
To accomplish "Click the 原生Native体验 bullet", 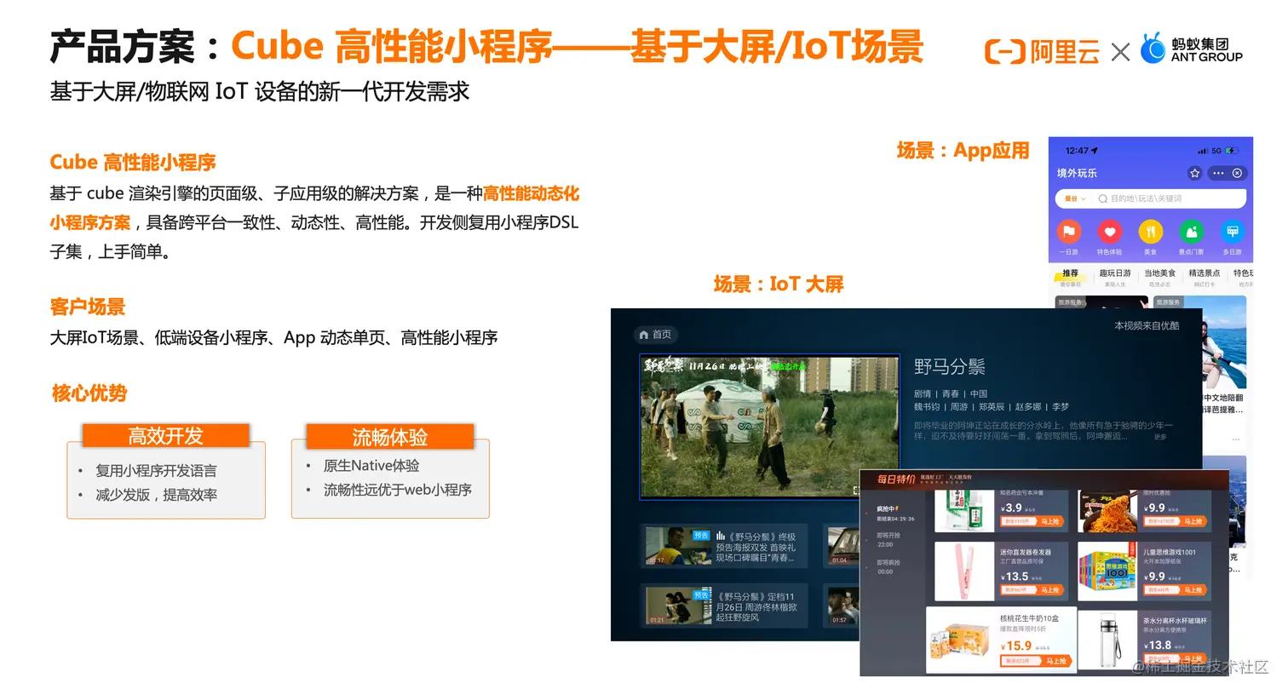I will pyautogui.click(x=371, y=465).
